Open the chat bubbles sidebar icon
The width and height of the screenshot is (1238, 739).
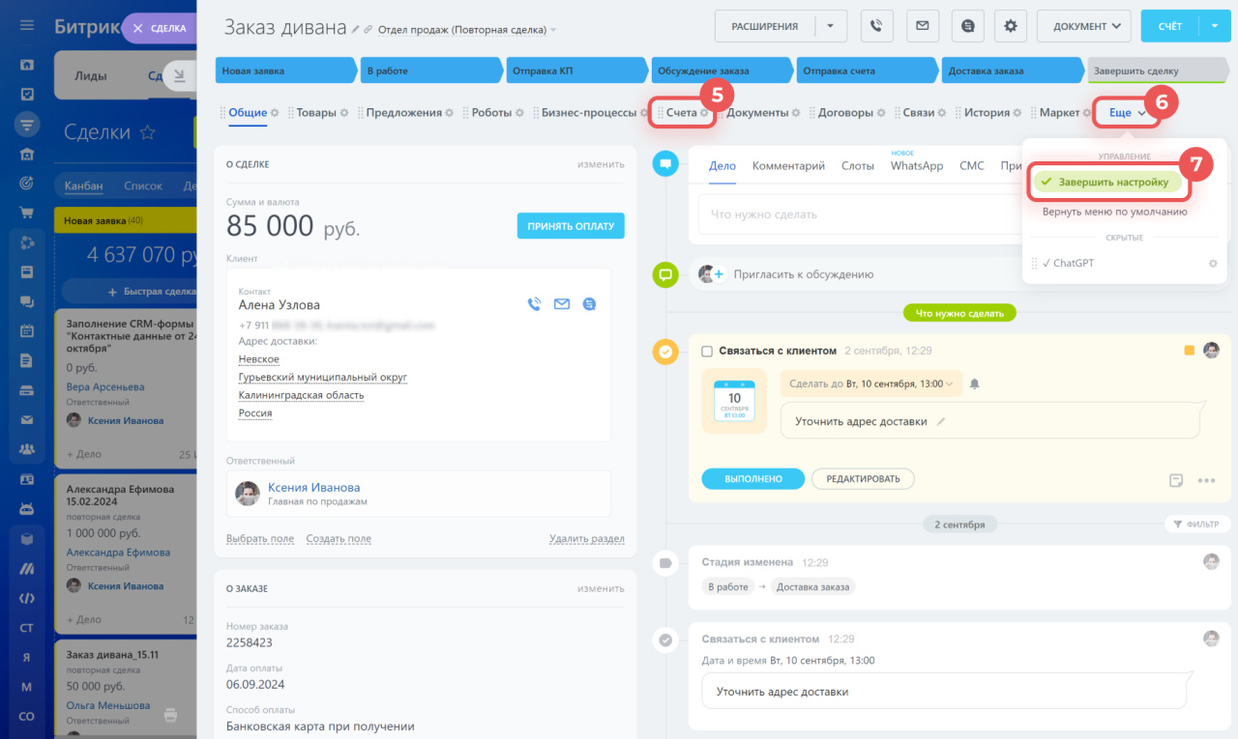pos(27,301)
